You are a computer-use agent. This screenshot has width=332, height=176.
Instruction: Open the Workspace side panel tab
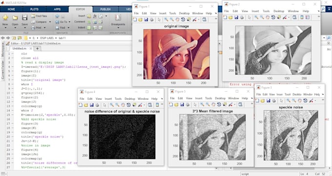click(x=2, y=50)
